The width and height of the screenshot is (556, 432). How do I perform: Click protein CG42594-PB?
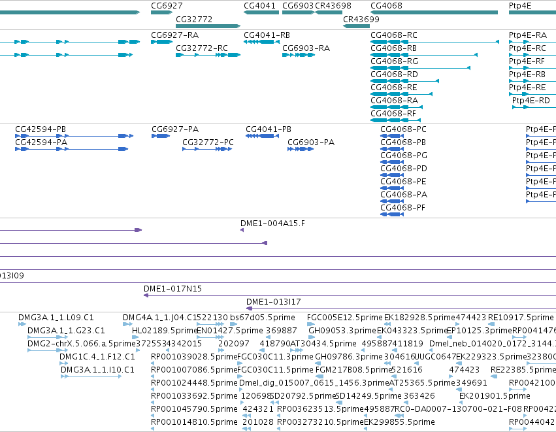click(41, 129)
